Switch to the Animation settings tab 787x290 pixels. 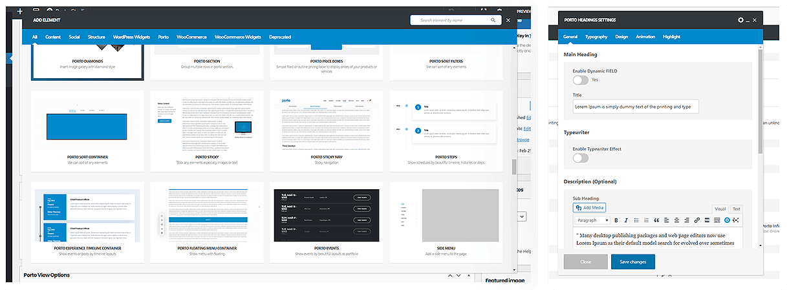[645, 37]
